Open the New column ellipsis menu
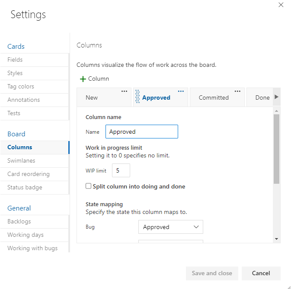The width and height of the screenshot is (291, 289). pos(124,91)
